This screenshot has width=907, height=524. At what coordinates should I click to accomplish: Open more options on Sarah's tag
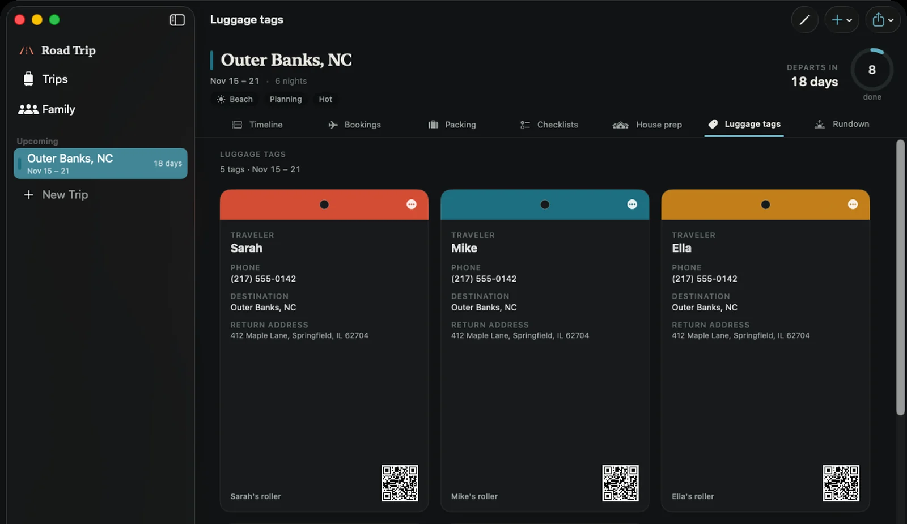(412, 205)
